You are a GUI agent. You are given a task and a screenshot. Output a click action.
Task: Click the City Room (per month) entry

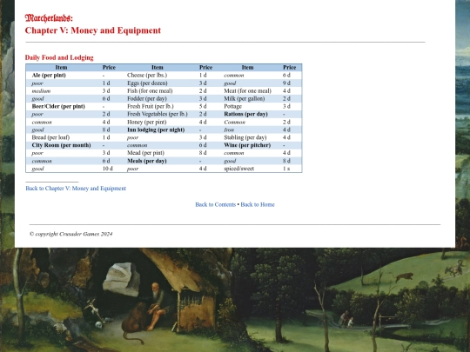[61, 145]
